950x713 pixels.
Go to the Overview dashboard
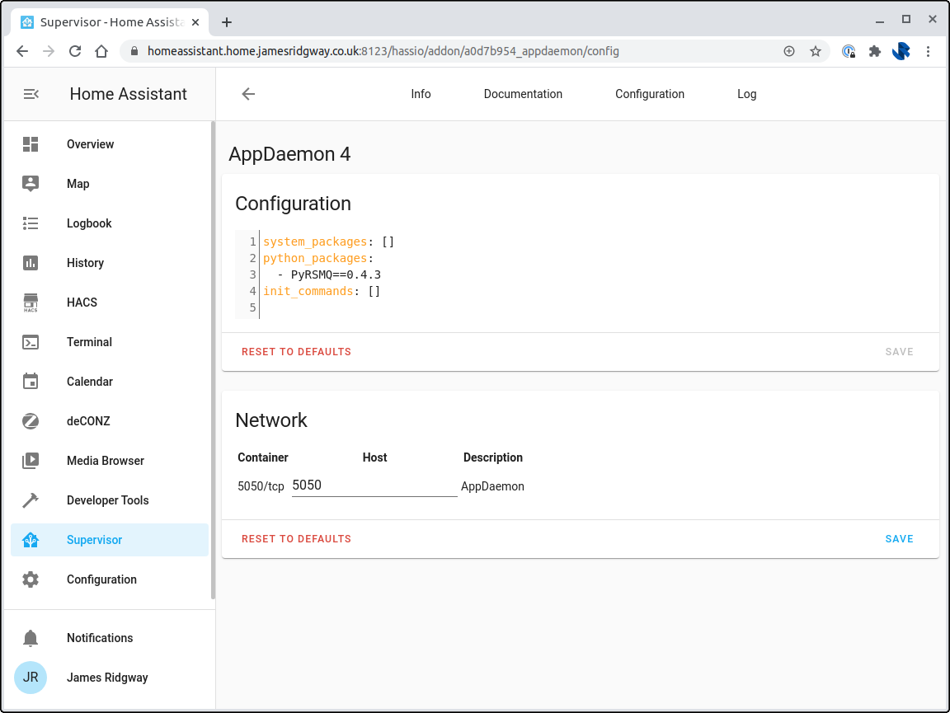[x=91, y=144]
